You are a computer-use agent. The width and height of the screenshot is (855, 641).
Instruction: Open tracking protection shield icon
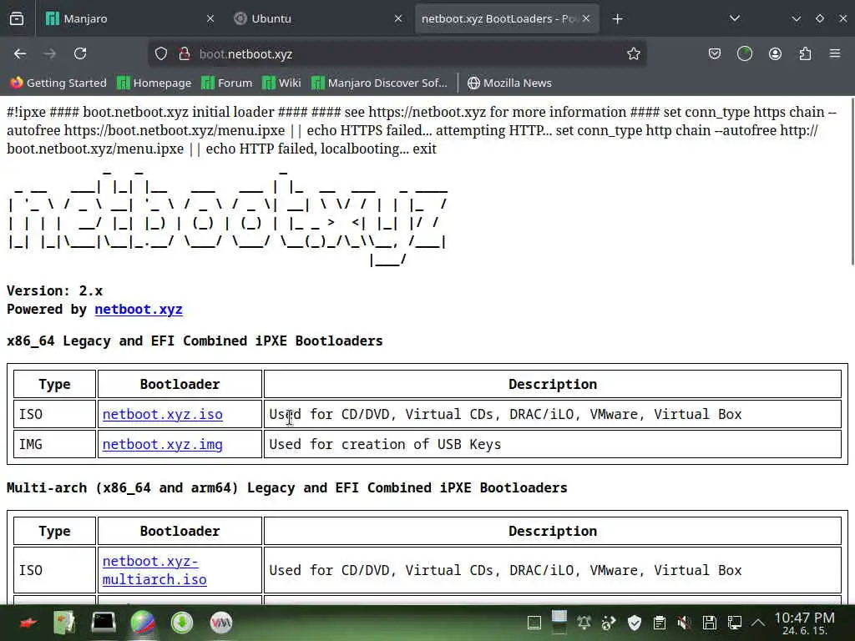tap(161, 54)
